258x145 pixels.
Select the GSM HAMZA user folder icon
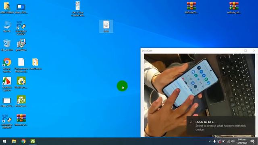(7, 8)
